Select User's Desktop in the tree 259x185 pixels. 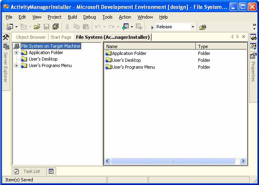pos(43,59)
